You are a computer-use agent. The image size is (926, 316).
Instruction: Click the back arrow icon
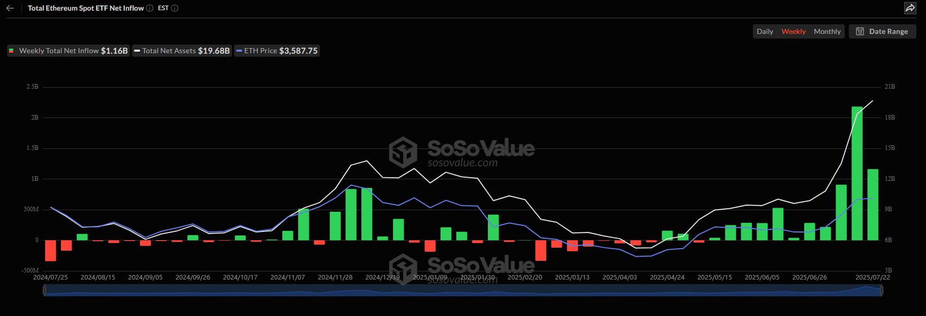[10, 8]
